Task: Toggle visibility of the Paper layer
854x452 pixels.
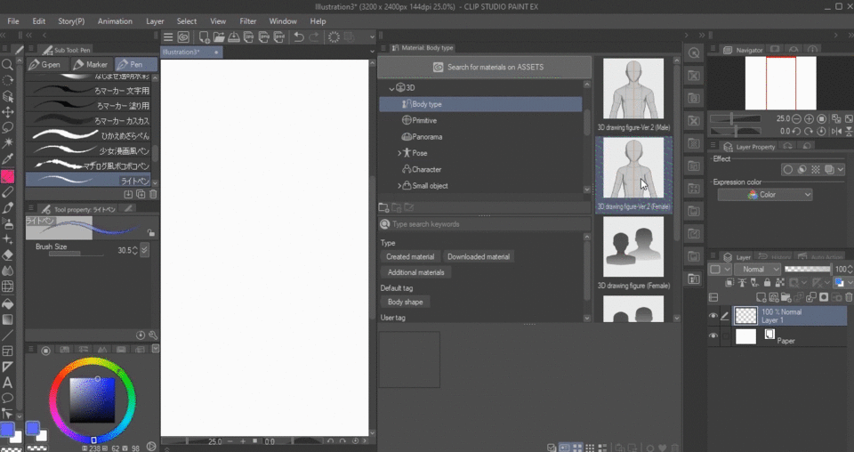Action: point(713,336)
